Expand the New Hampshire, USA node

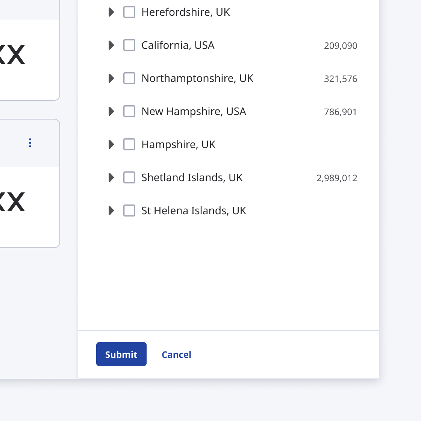[x=111, y=111]
